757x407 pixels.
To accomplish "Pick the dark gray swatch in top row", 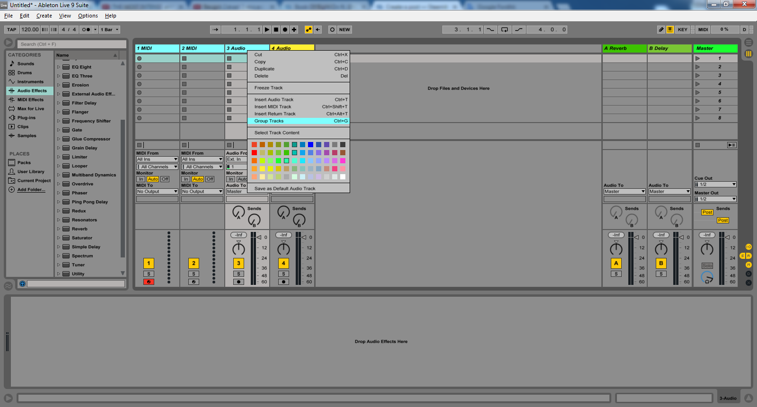I will 343,145.
